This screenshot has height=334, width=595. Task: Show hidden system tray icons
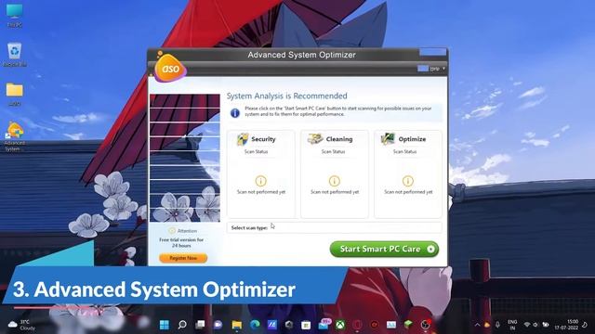[x=477, y=325]
